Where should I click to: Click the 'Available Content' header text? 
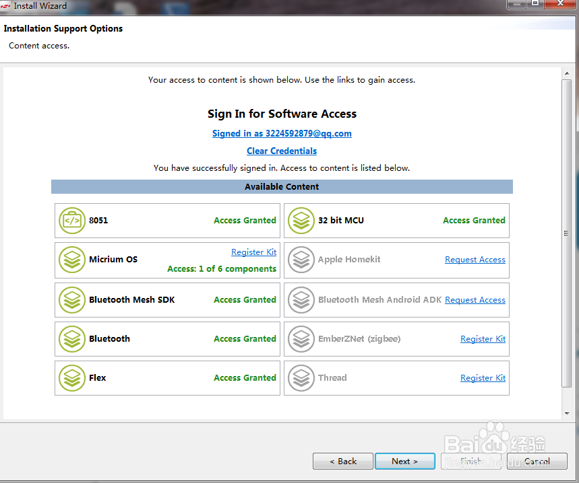pyautogui.click(x=282, y=187)
